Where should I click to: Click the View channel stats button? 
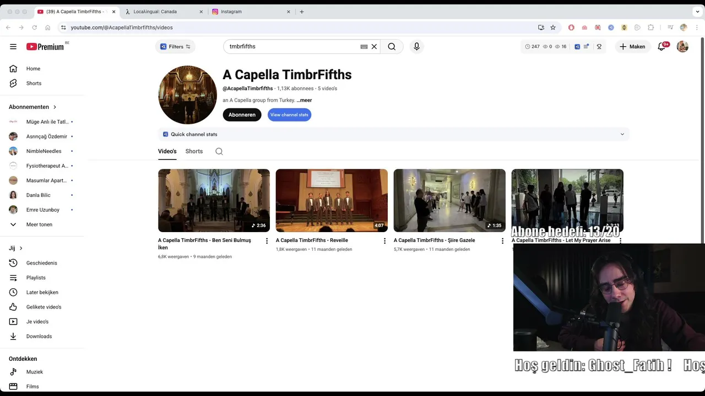click(x=289, y=115)
